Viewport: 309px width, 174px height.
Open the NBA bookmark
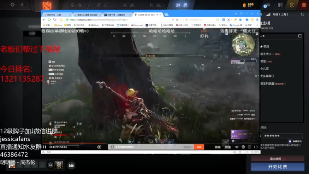167,25
